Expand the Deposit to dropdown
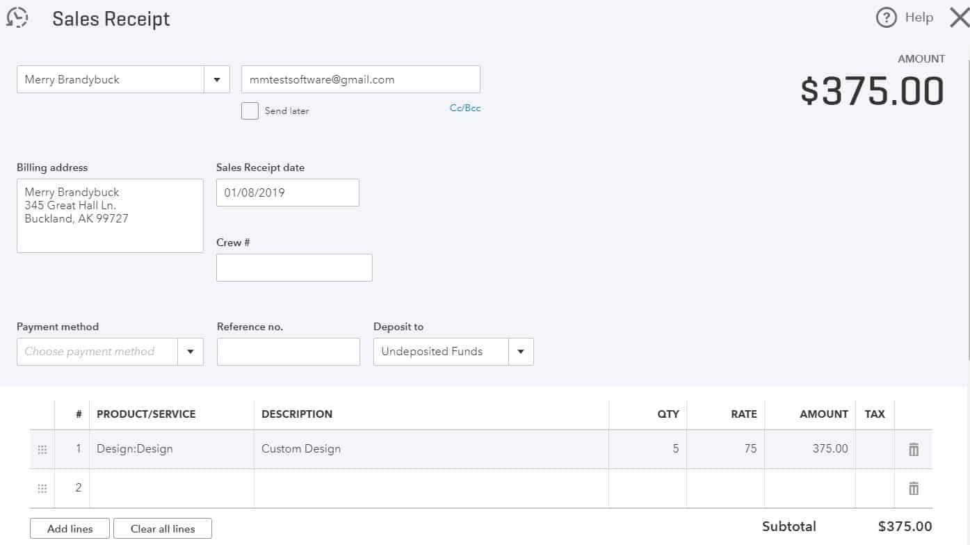Viewport: 970px width, 545px height. 521,352
